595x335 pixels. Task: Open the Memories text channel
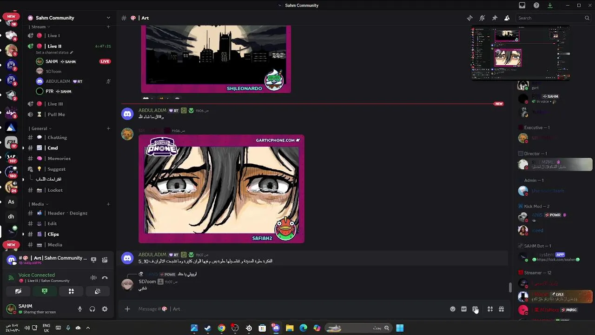click(70, 159)
